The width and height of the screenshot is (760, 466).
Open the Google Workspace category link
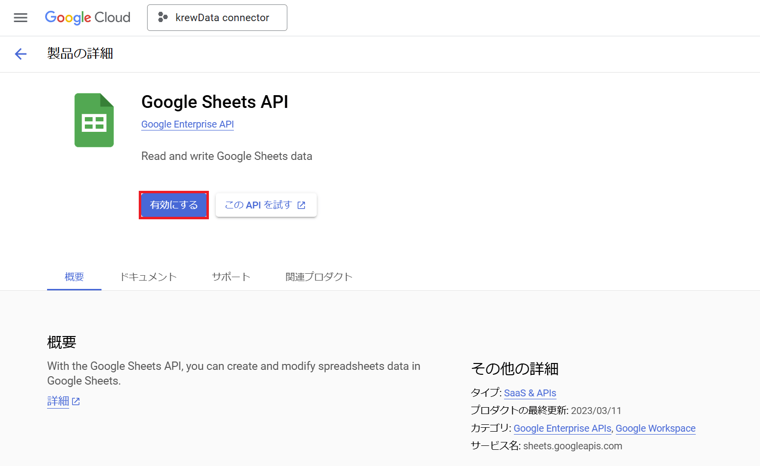tap(656, 428)
